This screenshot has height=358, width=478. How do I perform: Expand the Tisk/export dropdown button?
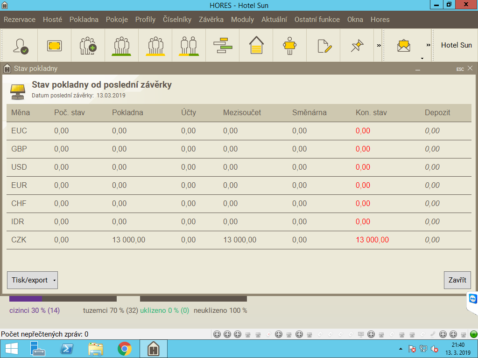pyautogui.click(x=55, y=280)
